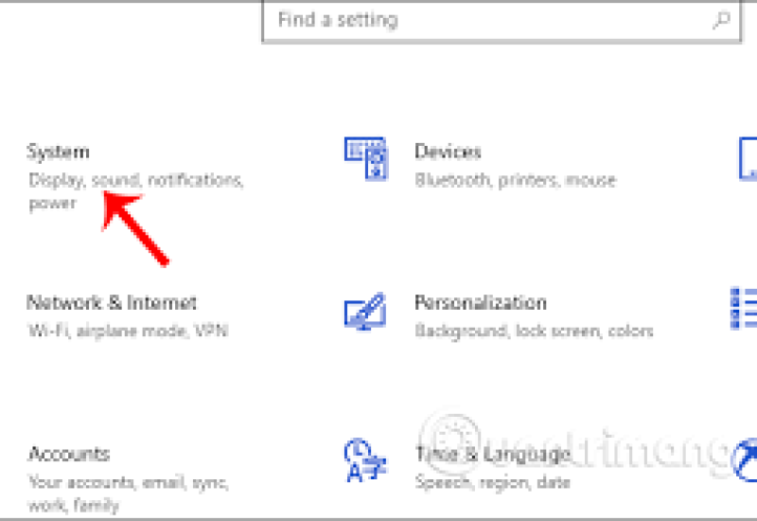Screen dimensions: 757x521
Task: Open the System settings category
Action: coord(59,152)
